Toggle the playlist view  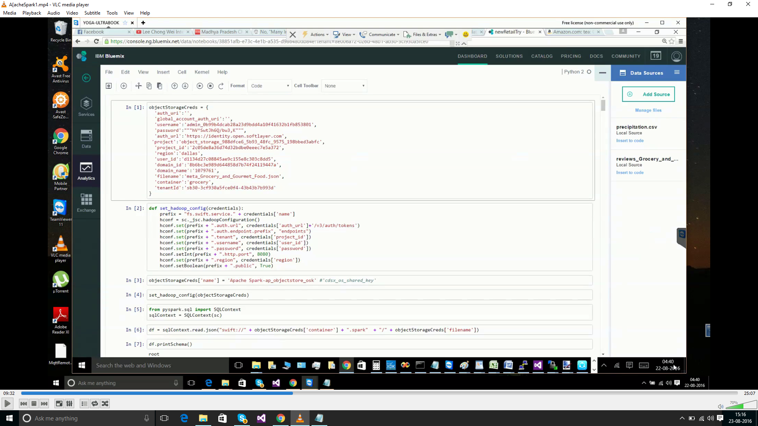pos(84,404)
